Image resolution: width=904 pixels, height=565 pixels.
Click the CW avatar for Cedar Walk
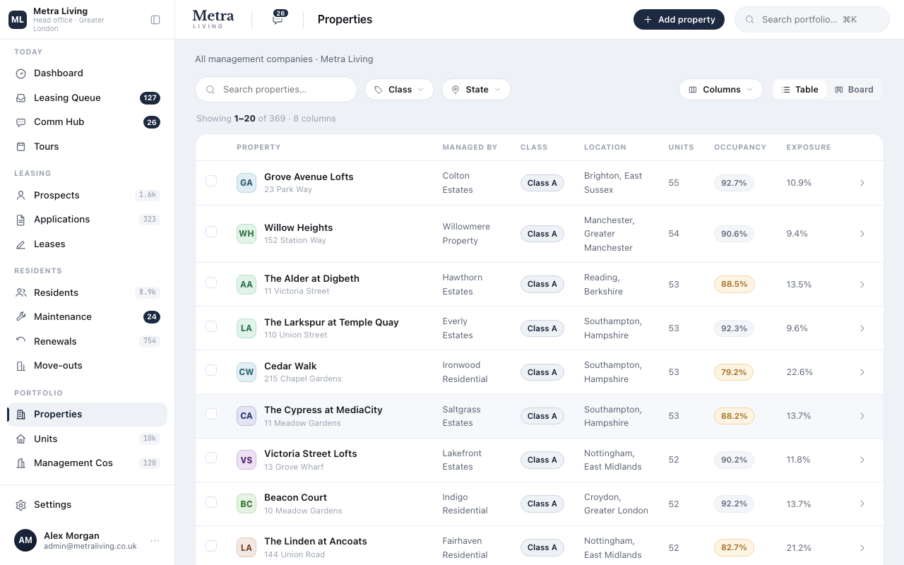tap(246, 372)
